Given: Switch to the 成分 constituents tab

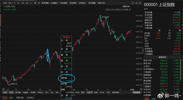Looking at the screenshot, I should (x=11, y=98).
